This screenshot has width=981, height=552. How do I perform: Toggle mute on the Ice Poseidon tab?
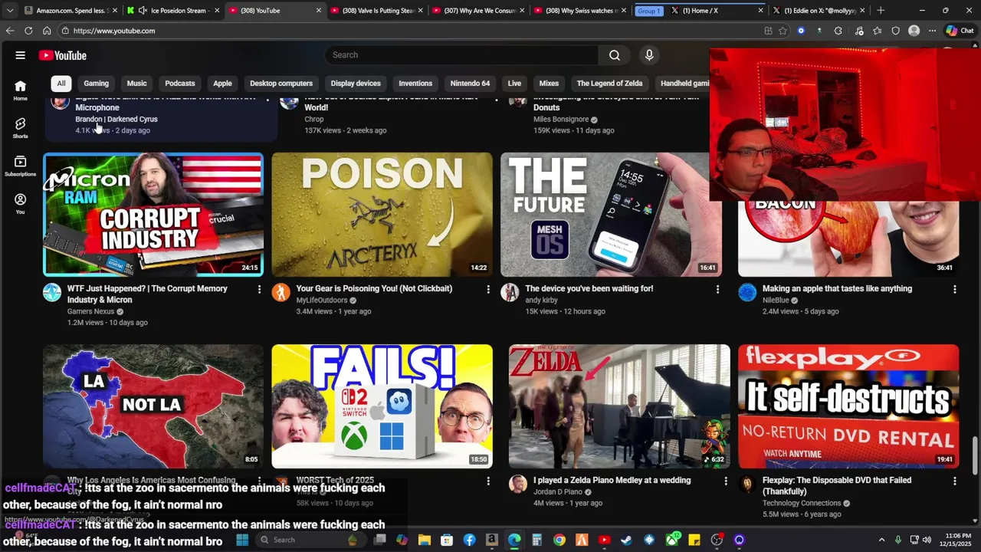[143, 11]
